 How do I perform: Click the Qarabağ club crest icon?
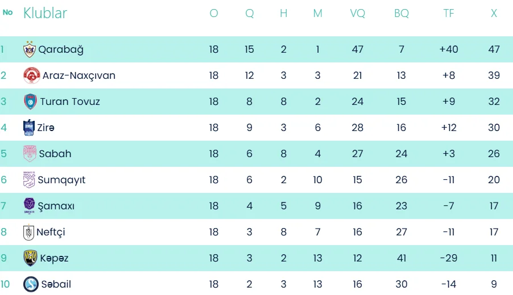pyautogui.click(x=30, y=49)
